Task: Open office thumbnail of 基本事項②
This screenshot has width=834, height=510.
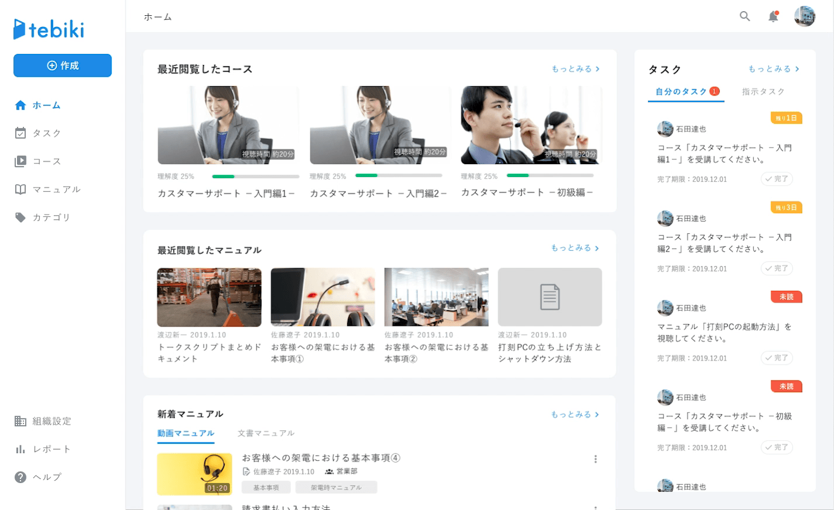Action: point(436,297)
